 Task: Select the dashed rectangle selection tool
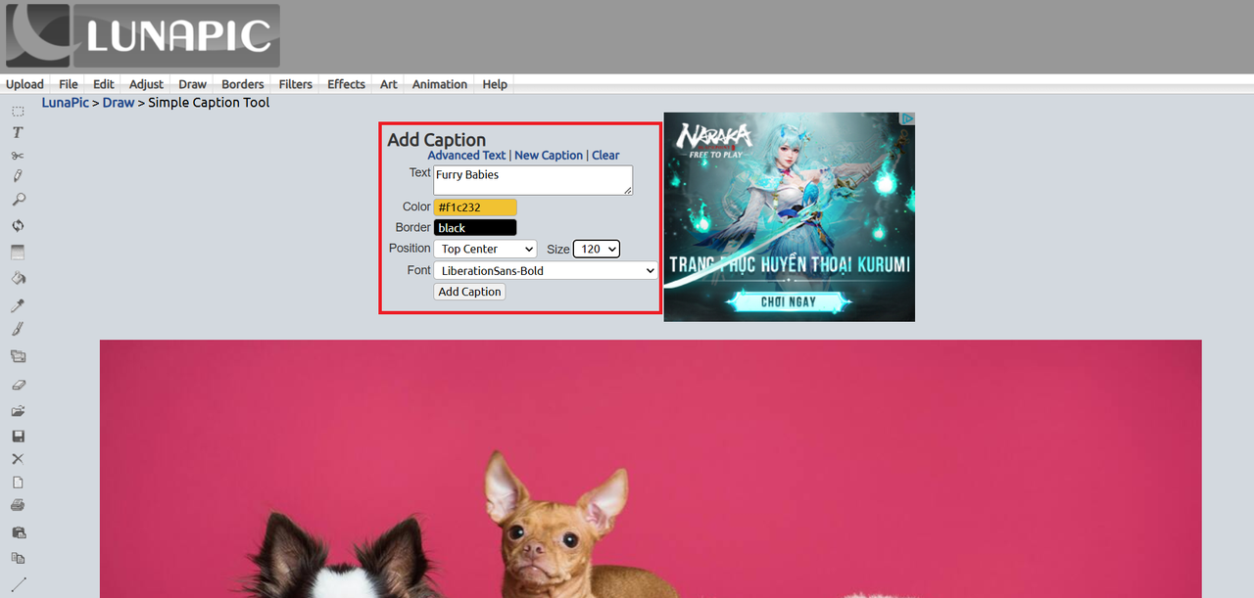point(18,112)
